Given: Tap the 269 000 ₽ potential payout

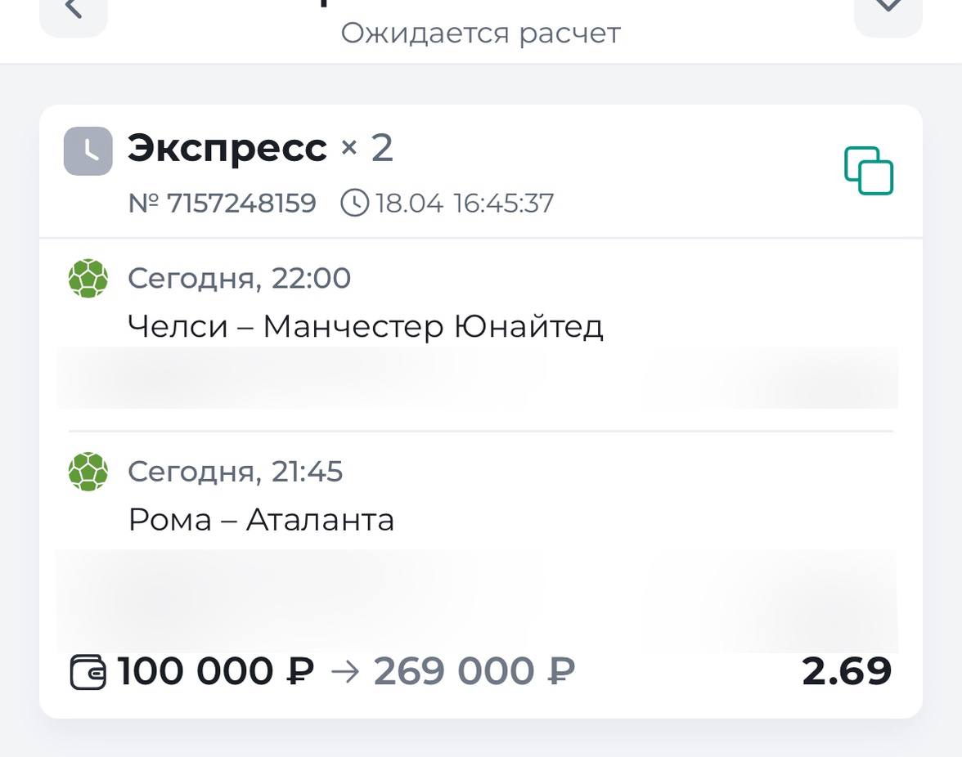Looking at the screenshot, I should (x=474, y=671).
